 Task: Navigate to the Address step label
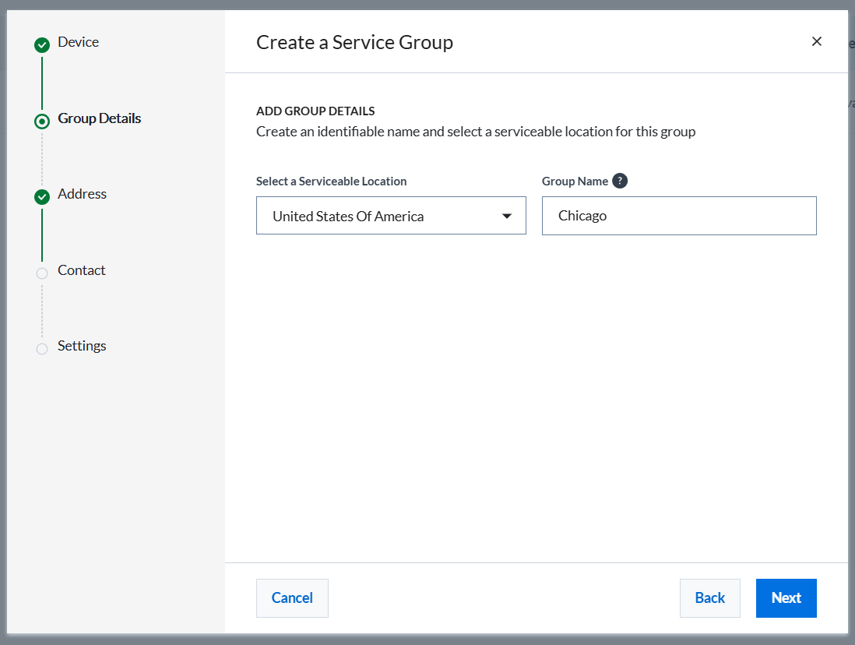click(x=82, y=194)
